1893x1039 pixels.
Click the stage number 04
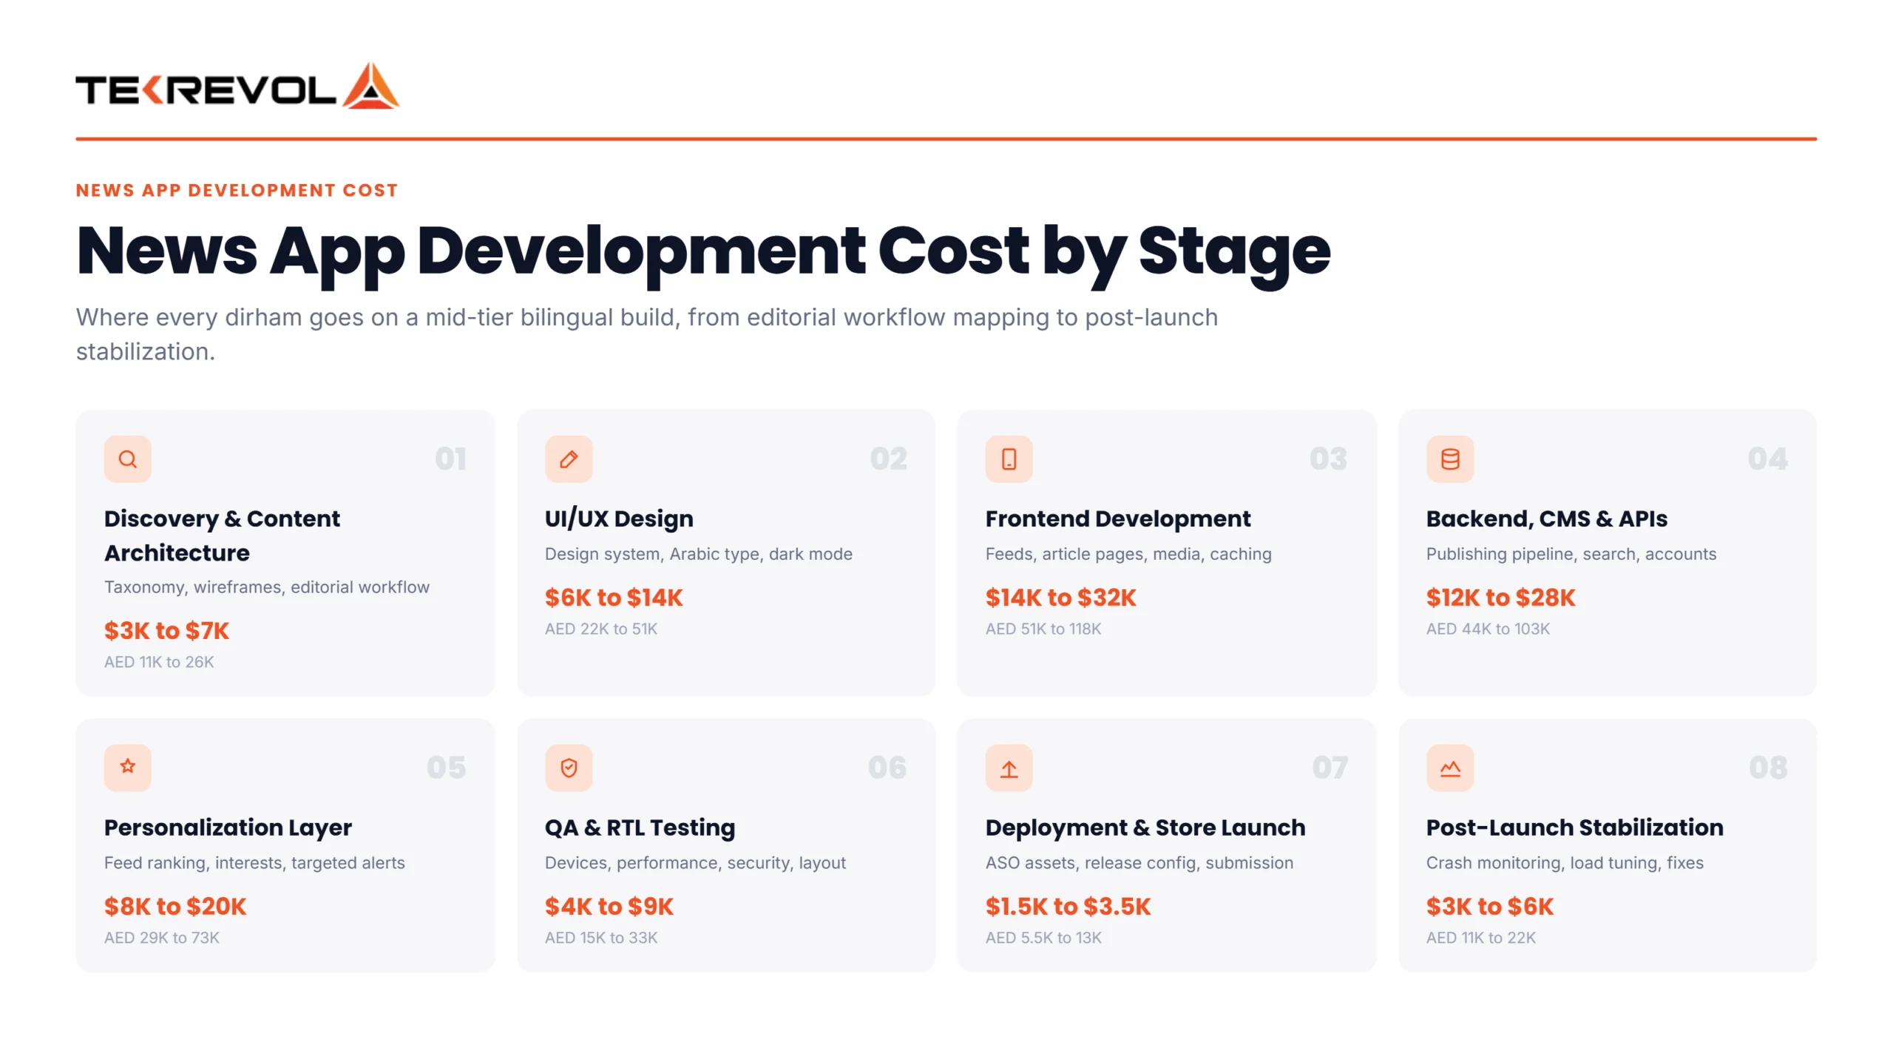click(1768, 459)
